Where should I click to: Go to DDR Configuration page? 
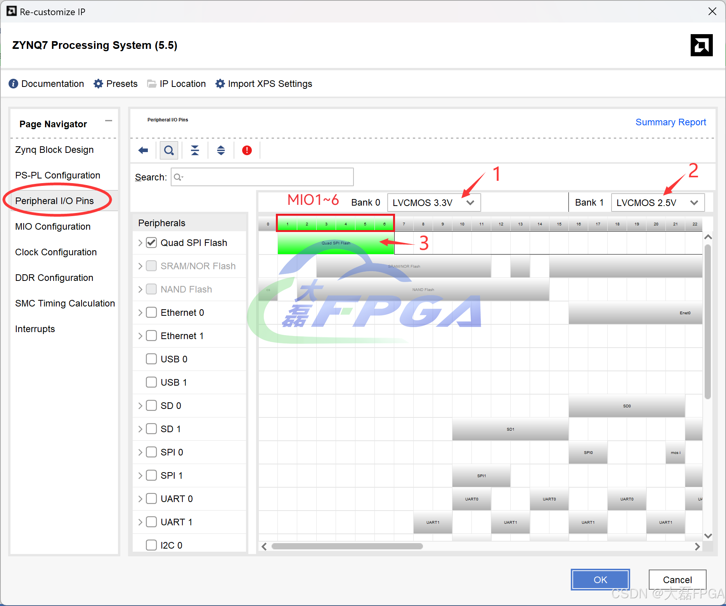tap(54, 278)
